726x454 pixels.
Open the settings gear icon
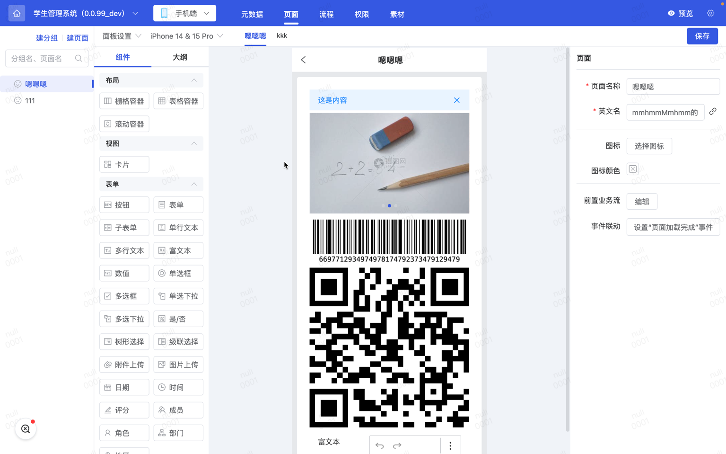[710, 13]
